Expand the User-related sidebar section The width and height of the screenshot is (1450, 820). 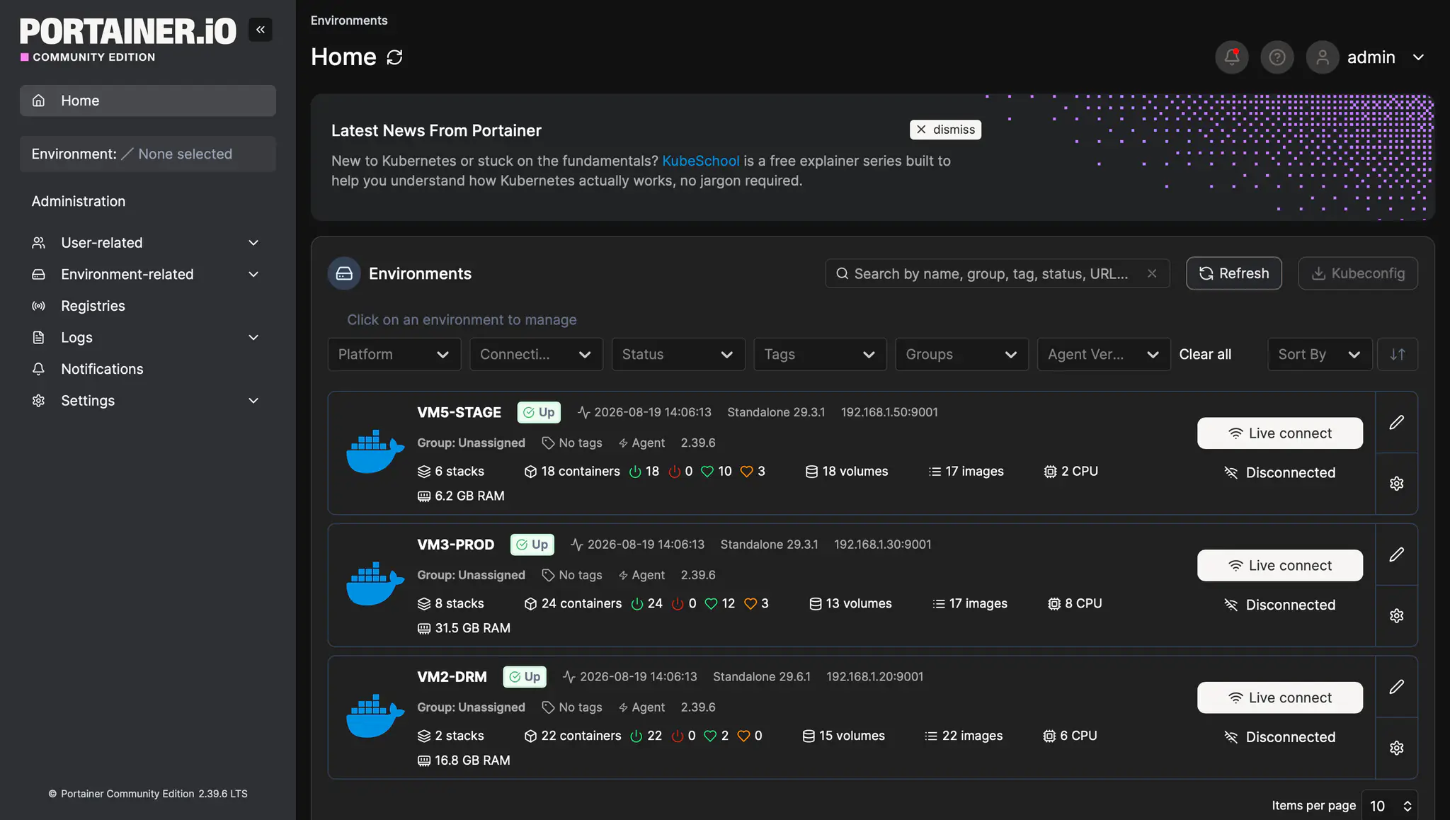147,243
